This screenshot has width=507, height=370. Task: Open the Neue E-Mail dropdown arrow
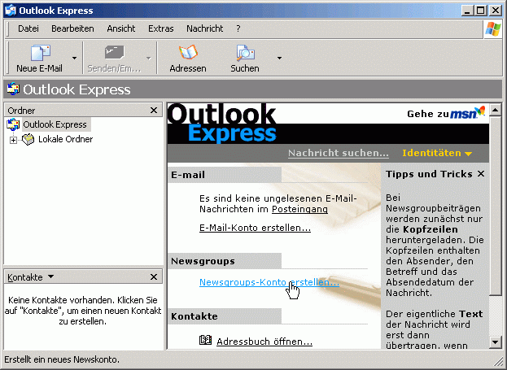click(x=75, y=59)
